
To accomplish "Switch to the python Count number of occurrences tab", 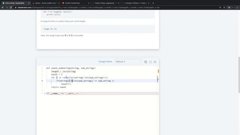I will point(46,3).
